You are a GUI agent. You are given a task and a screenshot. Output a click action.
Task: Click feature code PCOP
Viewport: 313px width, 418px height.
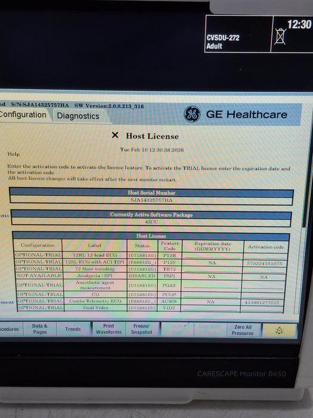click(x=169, y=295)
